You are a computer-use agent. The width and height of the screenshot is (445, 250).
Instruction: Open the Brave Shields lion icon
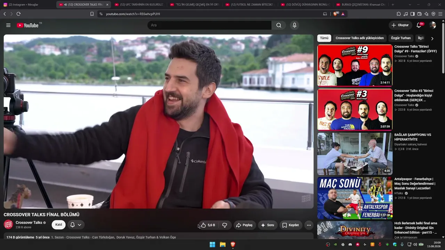pos(336,14)
